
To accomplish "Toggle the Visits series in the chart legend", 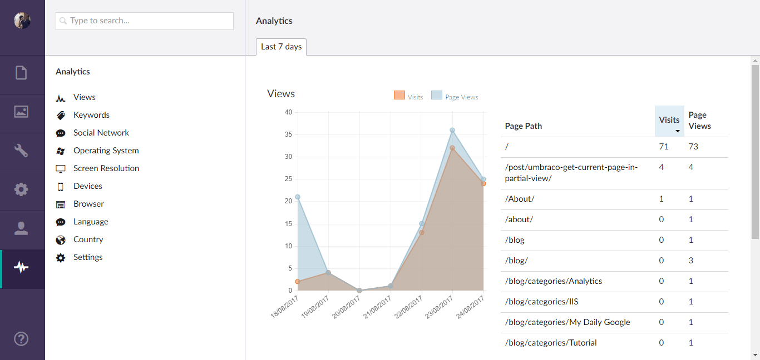I will pyautogui.click(x=408, y=96).
